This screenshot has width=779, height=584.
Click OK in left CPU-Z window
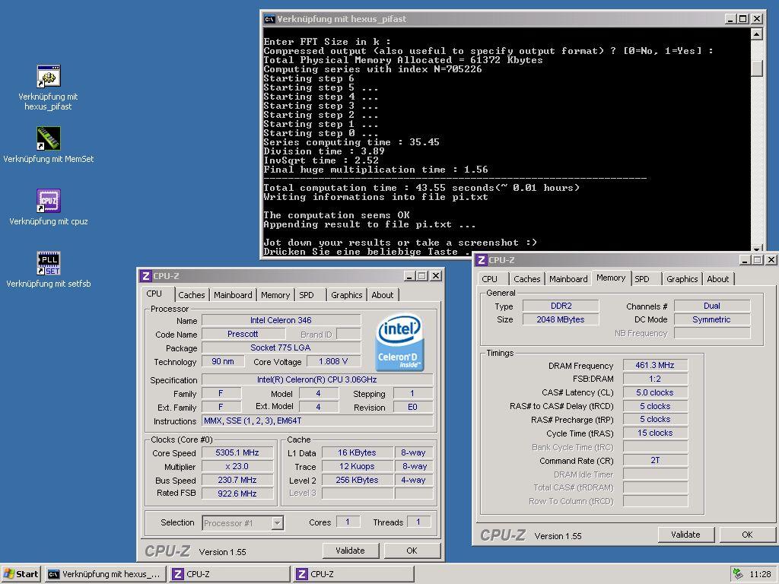coord(412,551)
